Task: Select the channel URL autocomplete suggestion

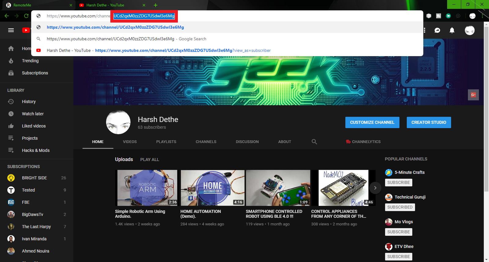Action: click(227, 27)
